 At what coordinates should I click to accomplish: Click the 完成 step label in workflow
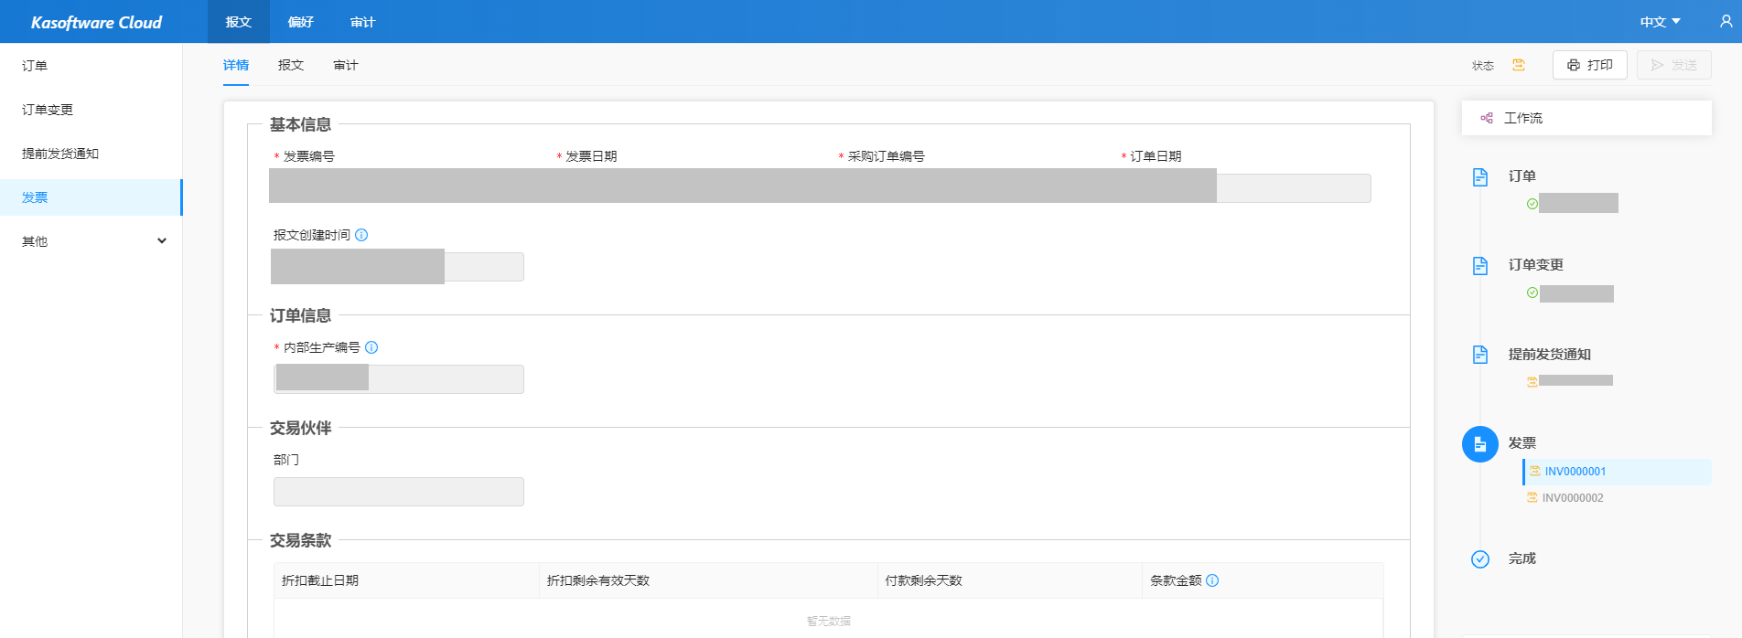point(1522,558)
